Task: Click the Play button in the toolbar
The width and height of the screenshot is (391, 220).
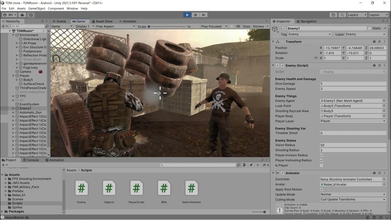Action: (187, 15)
